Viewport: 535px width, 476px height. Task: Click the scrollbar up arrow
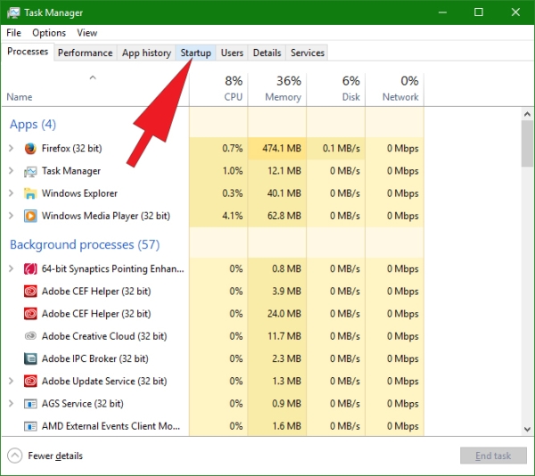[x=527, y=114]
